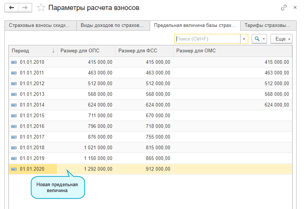304x209 pixels.
Task: Click the ОПС value 711 000,00
Action: click(100, 116)
